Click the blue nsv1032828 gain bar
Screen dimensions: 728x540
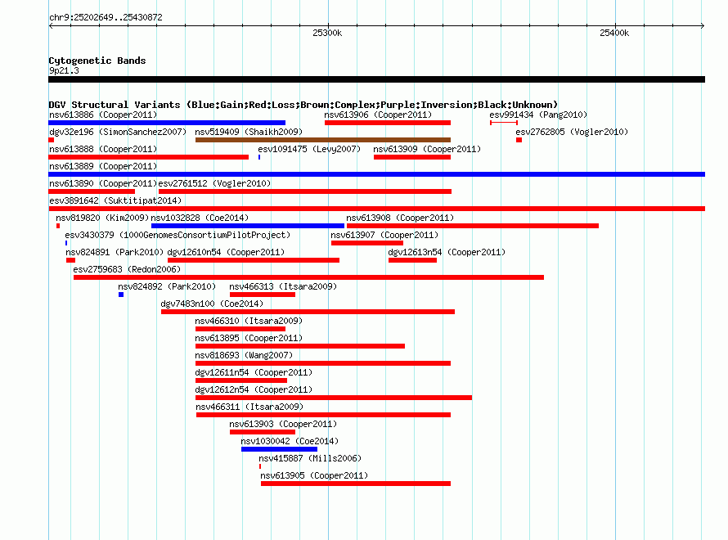point(248,226)
